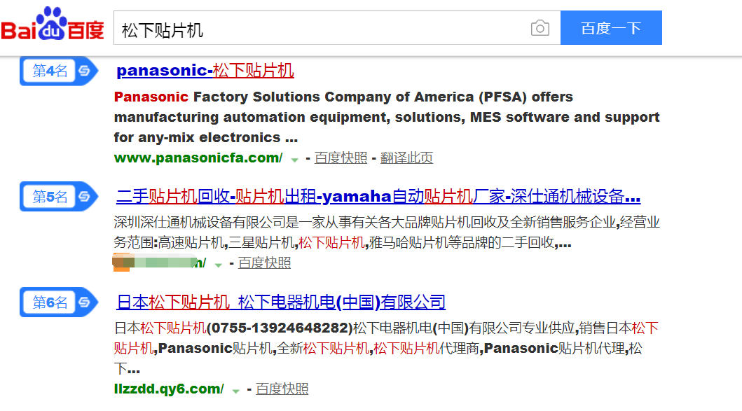
Task: Visit the www.panasonicfa.com green URL
Action: coord(198,158)
